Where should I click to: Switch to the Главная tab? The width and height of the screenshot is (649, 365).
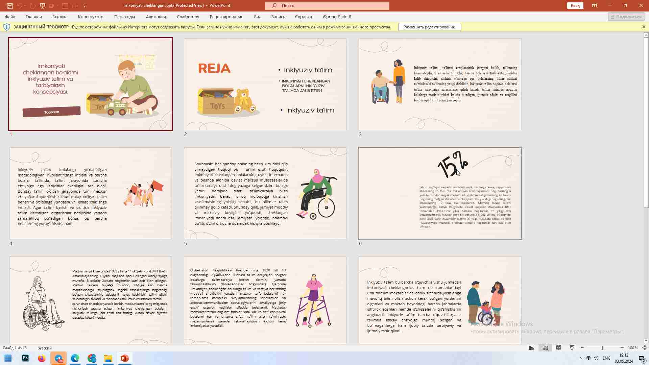(x=34, y=17)
